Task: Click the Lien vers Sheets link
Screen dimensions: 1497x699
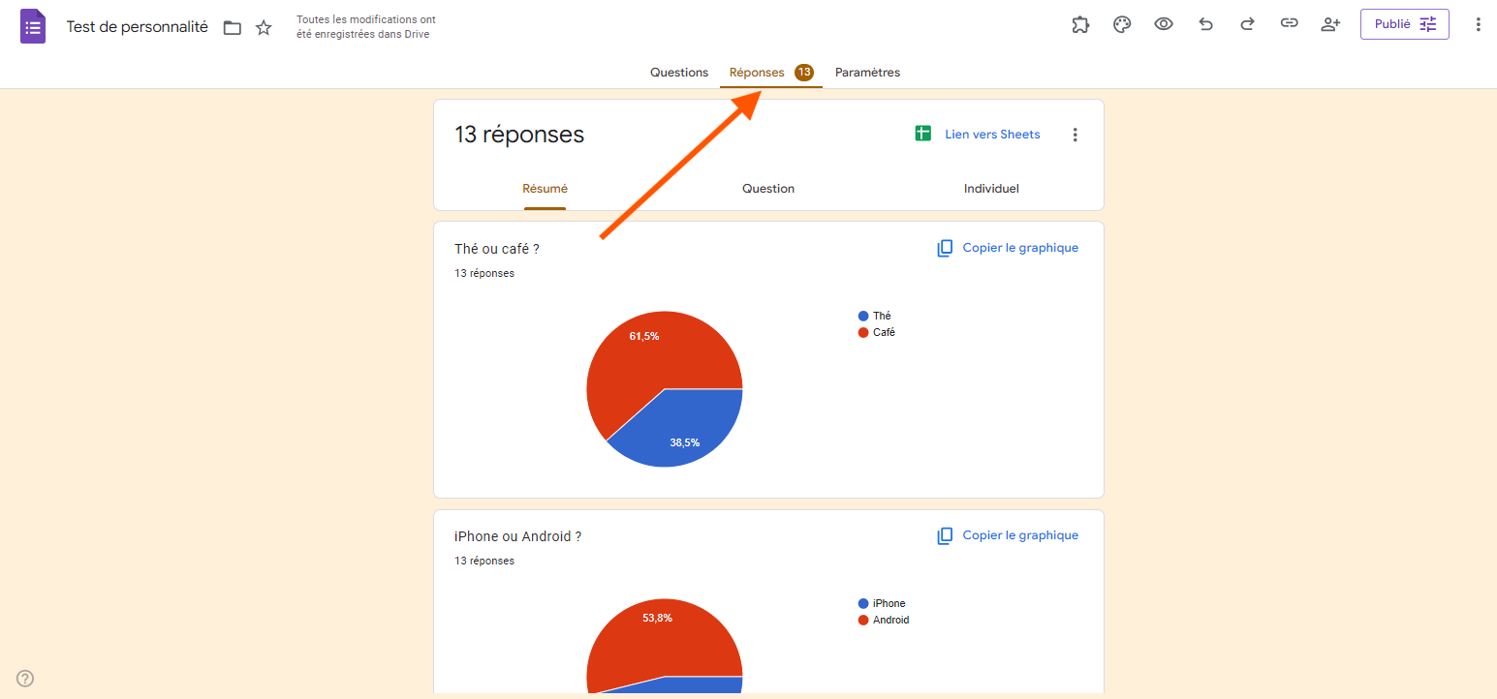Action: (x=992, y=134)
